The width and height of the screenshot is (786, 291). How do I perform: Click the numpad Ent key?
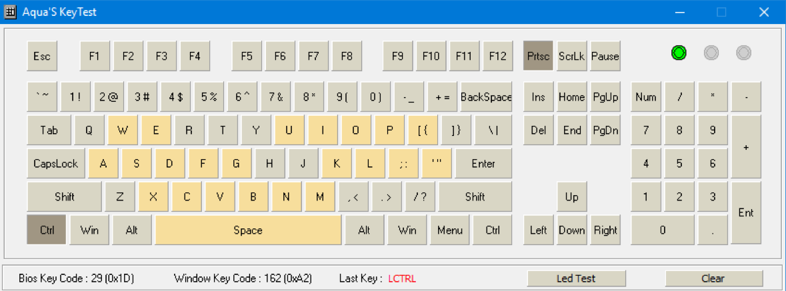746,213
